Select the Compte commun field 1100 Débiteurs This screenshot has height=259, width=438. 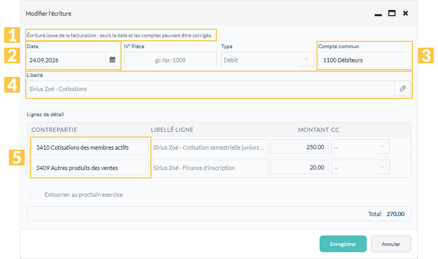[365, 60]
